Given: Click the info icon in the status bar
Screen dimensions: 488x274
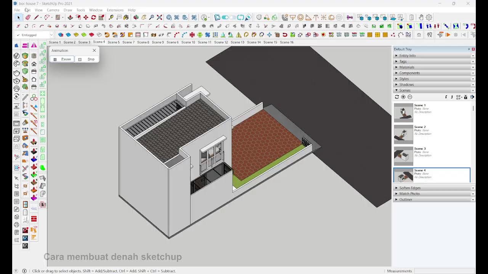Looking at the screenshot, I should click(x=24, y=271).
